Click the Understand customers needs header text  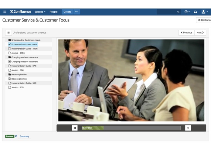(29, 32)
